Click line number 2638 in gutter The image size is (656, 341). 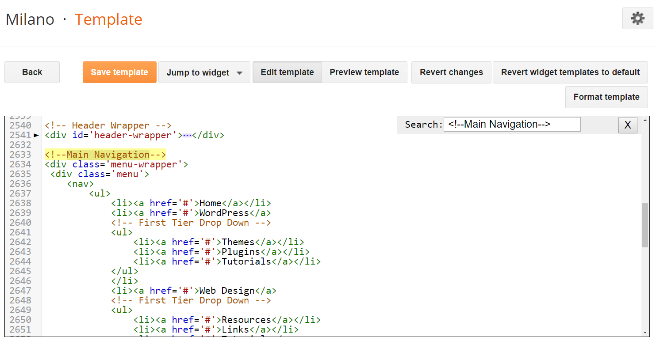click(20, 203)
